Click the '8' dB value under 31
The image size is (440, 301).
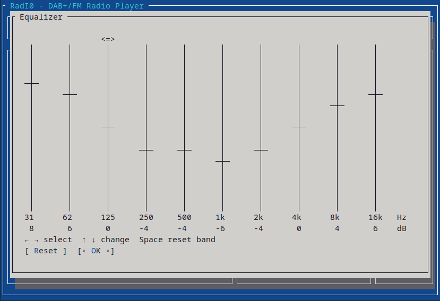31,229
